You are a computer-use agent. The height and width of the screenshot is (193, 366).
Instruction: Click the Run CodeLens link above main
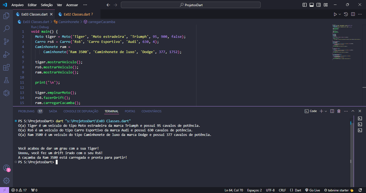pos(34,27)
